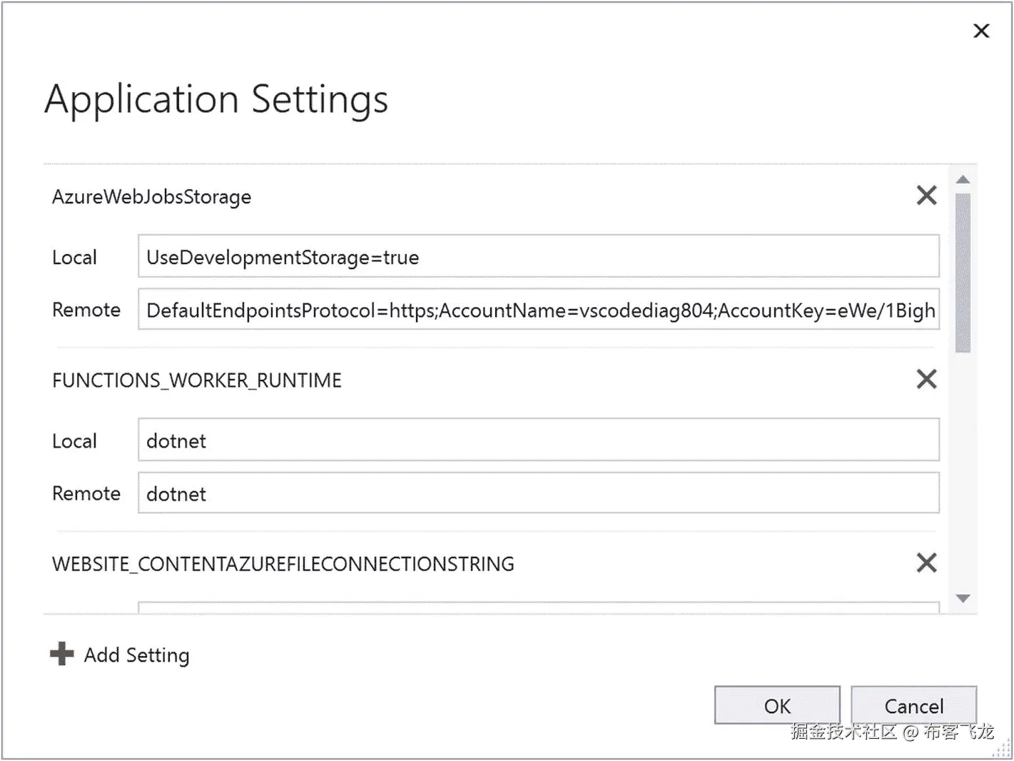Edit the FUNCTIONS_WORKER_RUNTIME Local dotnet field
Viewport: 1014px width, 761px height.
[538, 440]
